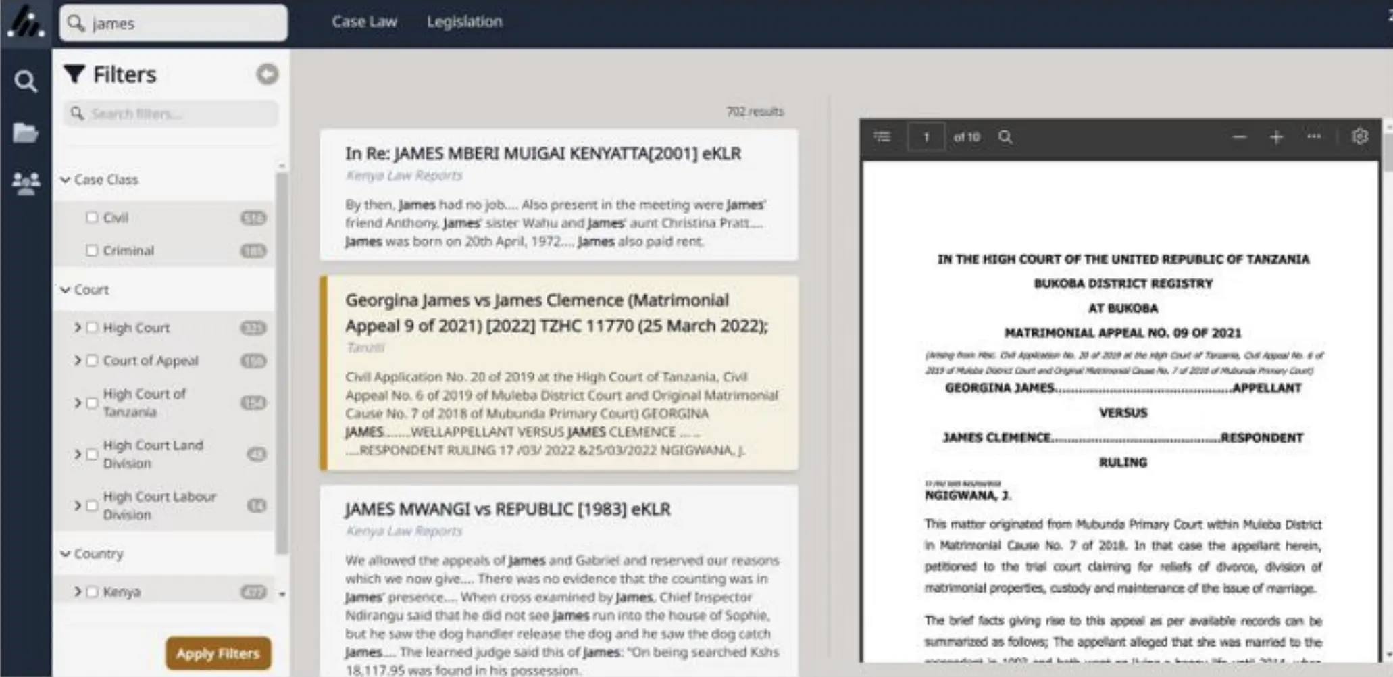Expand the High Court sub-filters chevron
The width and height of the screenshot is (1393, 677).
pos(77,328)
